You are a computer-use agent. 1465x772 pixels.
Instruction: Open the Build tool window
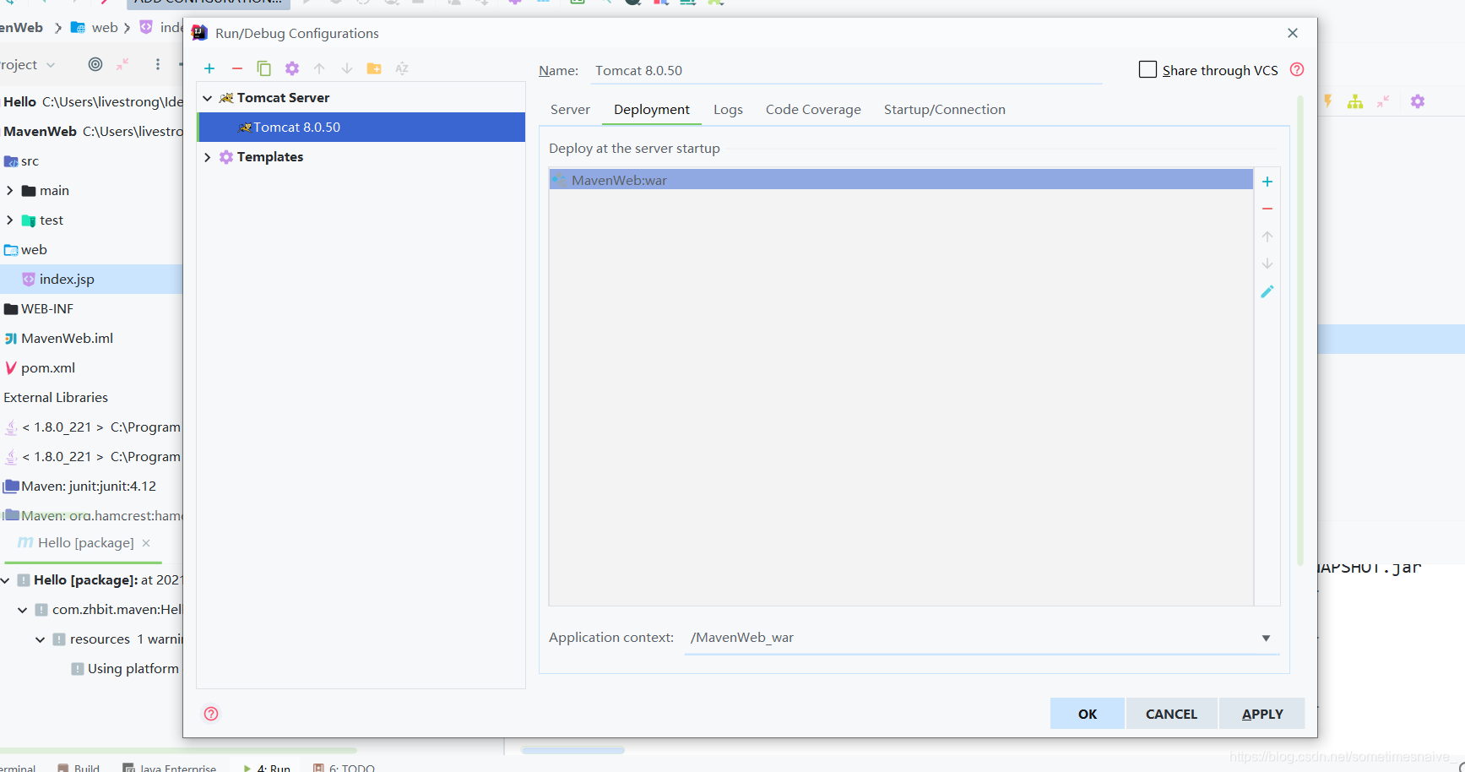(79, 768)
